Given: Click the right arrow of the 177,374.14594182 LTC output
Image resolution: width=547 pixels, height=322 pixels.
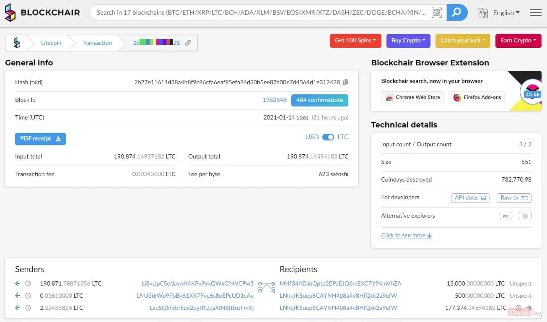Looking at the screenshot, I should click(529, 308).
